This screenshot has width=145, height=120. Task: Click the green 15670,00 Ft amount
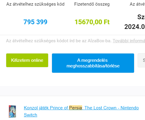point(92,22)
